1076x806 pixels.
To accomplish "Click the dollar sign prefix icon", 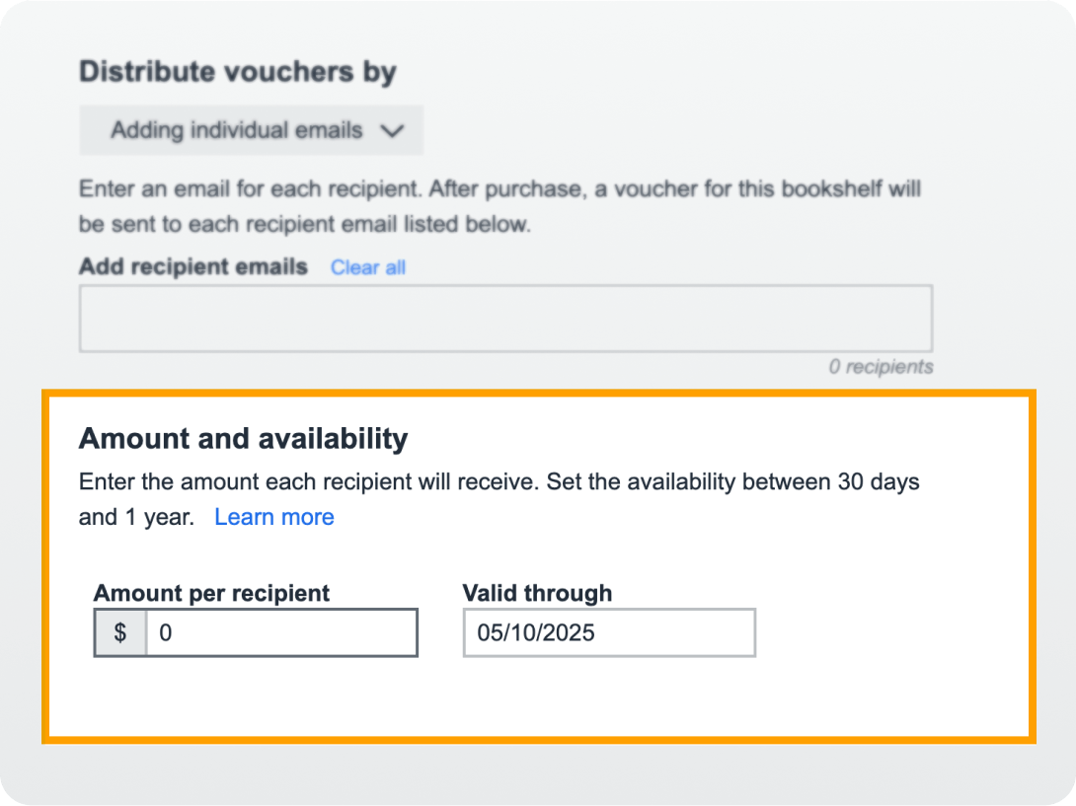I will pyautogui.click(x=120, y=632).
